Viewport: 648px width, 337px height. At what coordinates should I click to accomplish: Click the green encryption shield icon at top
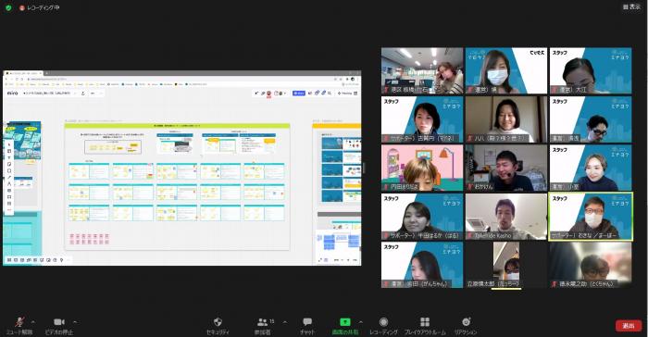(x=8, y=7)
